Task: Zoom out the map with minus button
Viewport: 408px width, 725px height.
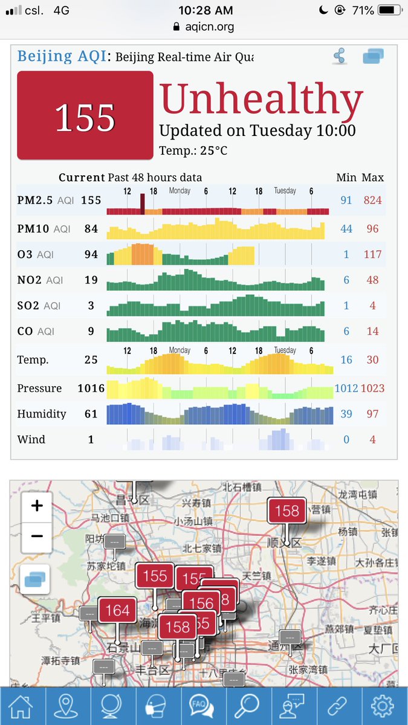Action: (36, 536)
